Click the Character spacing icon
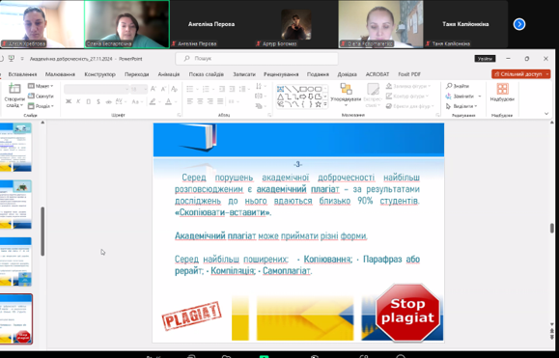Screen dimensions: 559x358 click(x=119, y=101)
